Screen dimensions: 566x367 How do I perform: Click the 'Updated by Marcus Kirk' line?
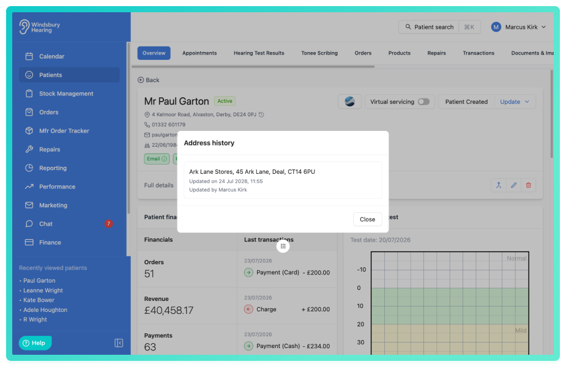(x=218, y=190)
